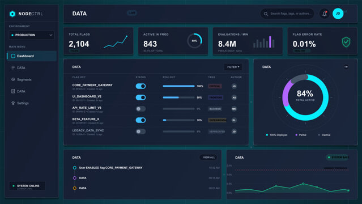The image size is (362, 204).
Task: Open the more options icon in donut panel
Action: [346, 67]
